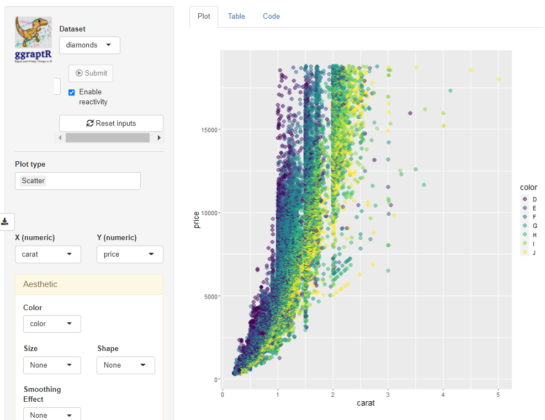Click the right arrow of horizontal scrollbar
Screen dimensions: 545x420
[159, 138]
